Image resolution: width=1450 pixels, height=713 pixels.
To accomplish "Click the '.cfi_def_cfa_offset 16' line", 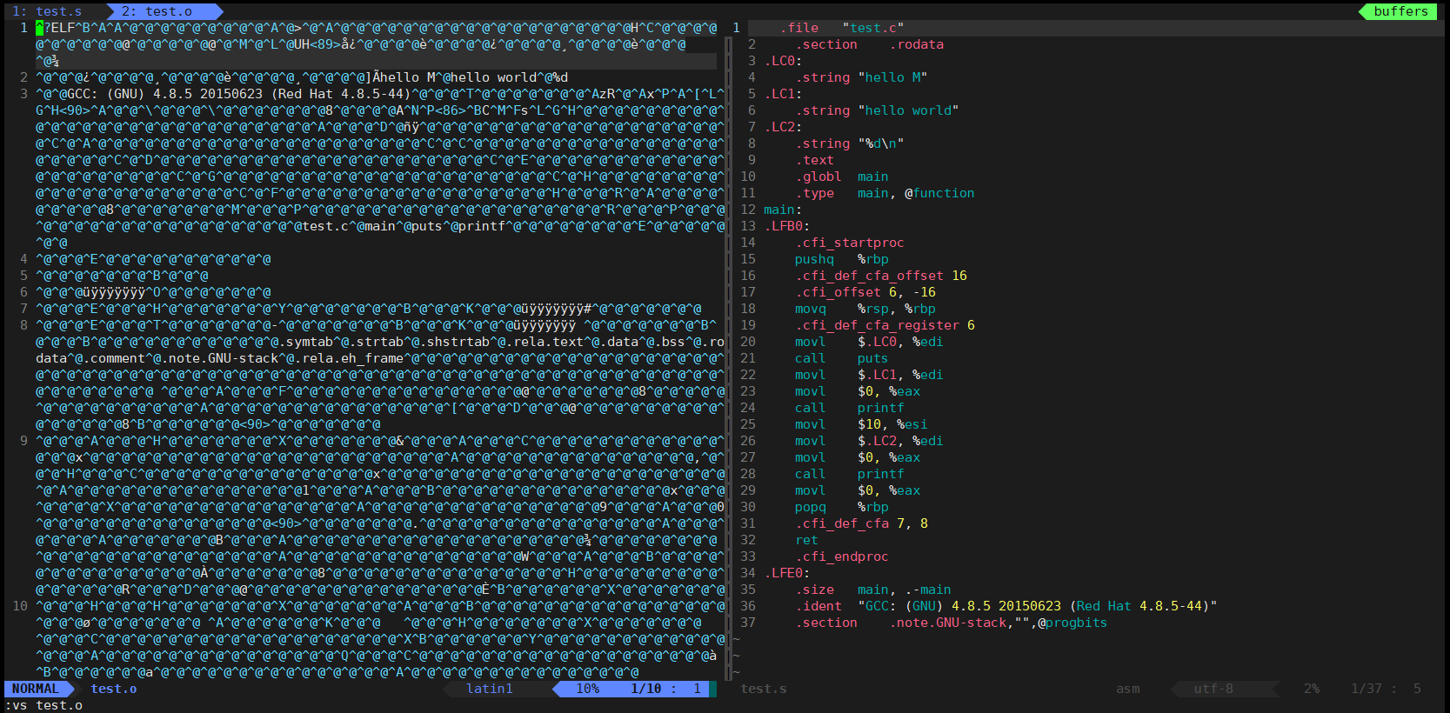I will click(x=881, y=276).
